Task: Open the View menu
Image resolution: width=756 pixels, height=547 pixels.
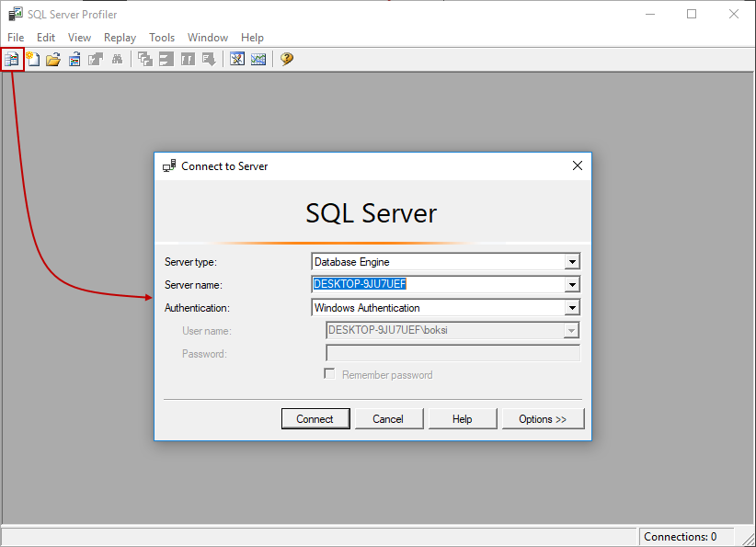Action: tap(79, 38)
